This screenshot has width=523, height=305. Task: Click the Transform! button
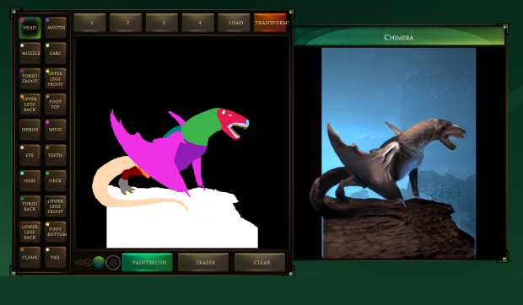tap(270, 23)
